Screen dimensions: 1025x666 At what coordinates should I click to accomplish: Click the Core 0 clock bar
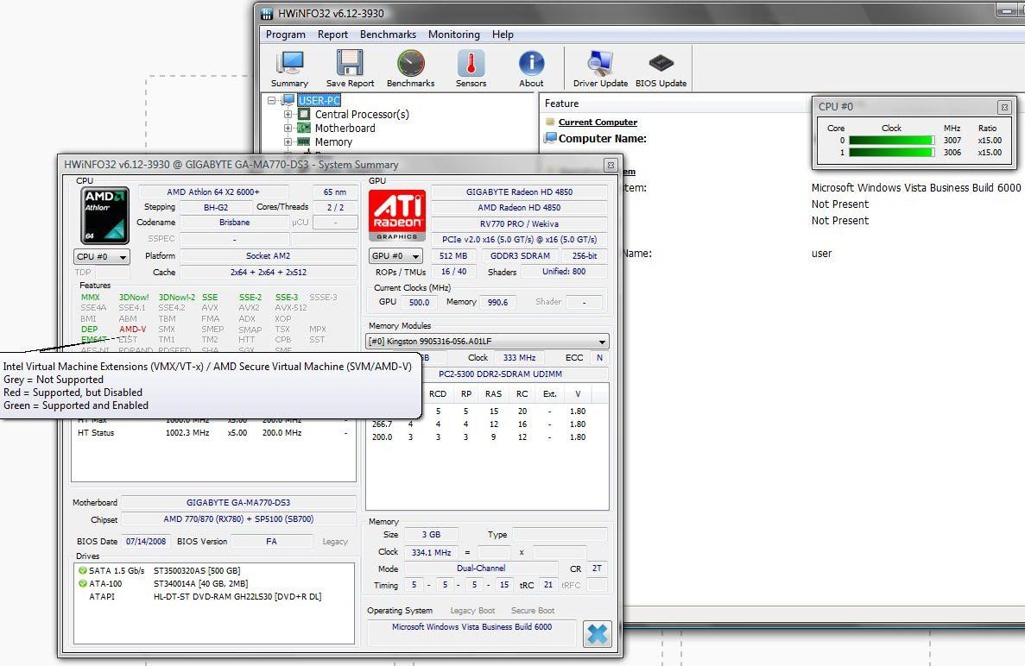(x=892, y=141)
